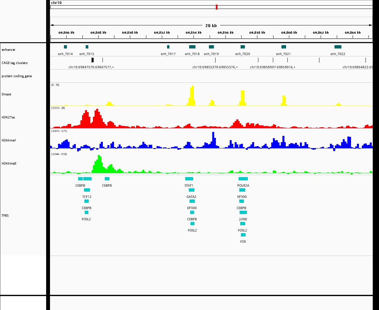Select the GATA2 TFBS feature block
This screenshot has width=379, height=310.
point(192,190)
